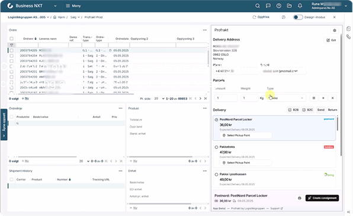Viewport: 353px width, 216px height.
Task: Tick the checkbox for order 2003754204
Action: [11, 55]
